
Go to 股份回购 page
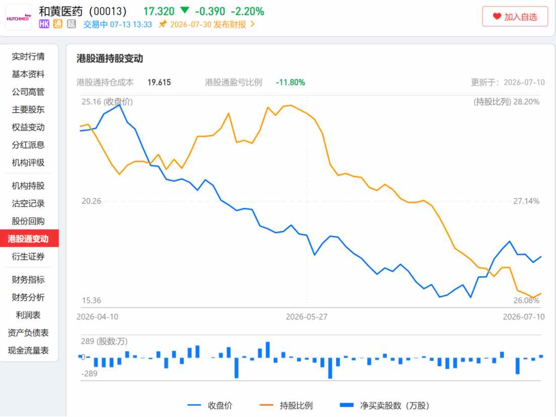click(x=28, y=221)
